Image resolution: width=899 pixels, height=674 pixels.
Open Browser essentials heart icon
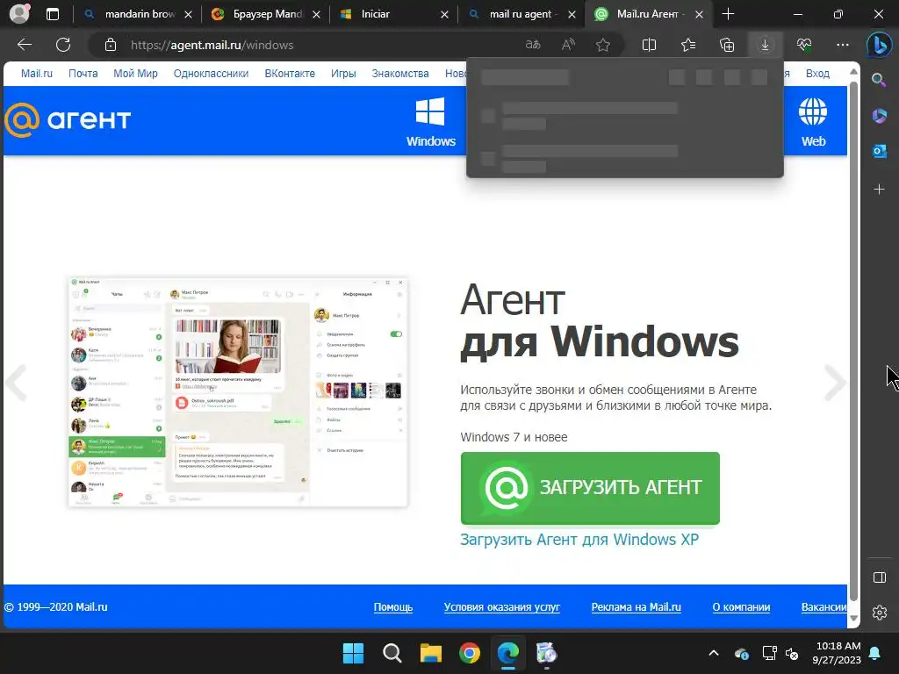(804, 45)
